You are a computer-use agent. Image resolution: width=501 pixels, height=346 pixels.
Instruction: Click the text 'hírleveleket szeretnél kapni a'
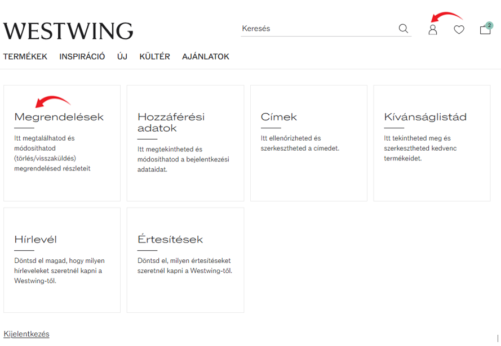[58, 271]
